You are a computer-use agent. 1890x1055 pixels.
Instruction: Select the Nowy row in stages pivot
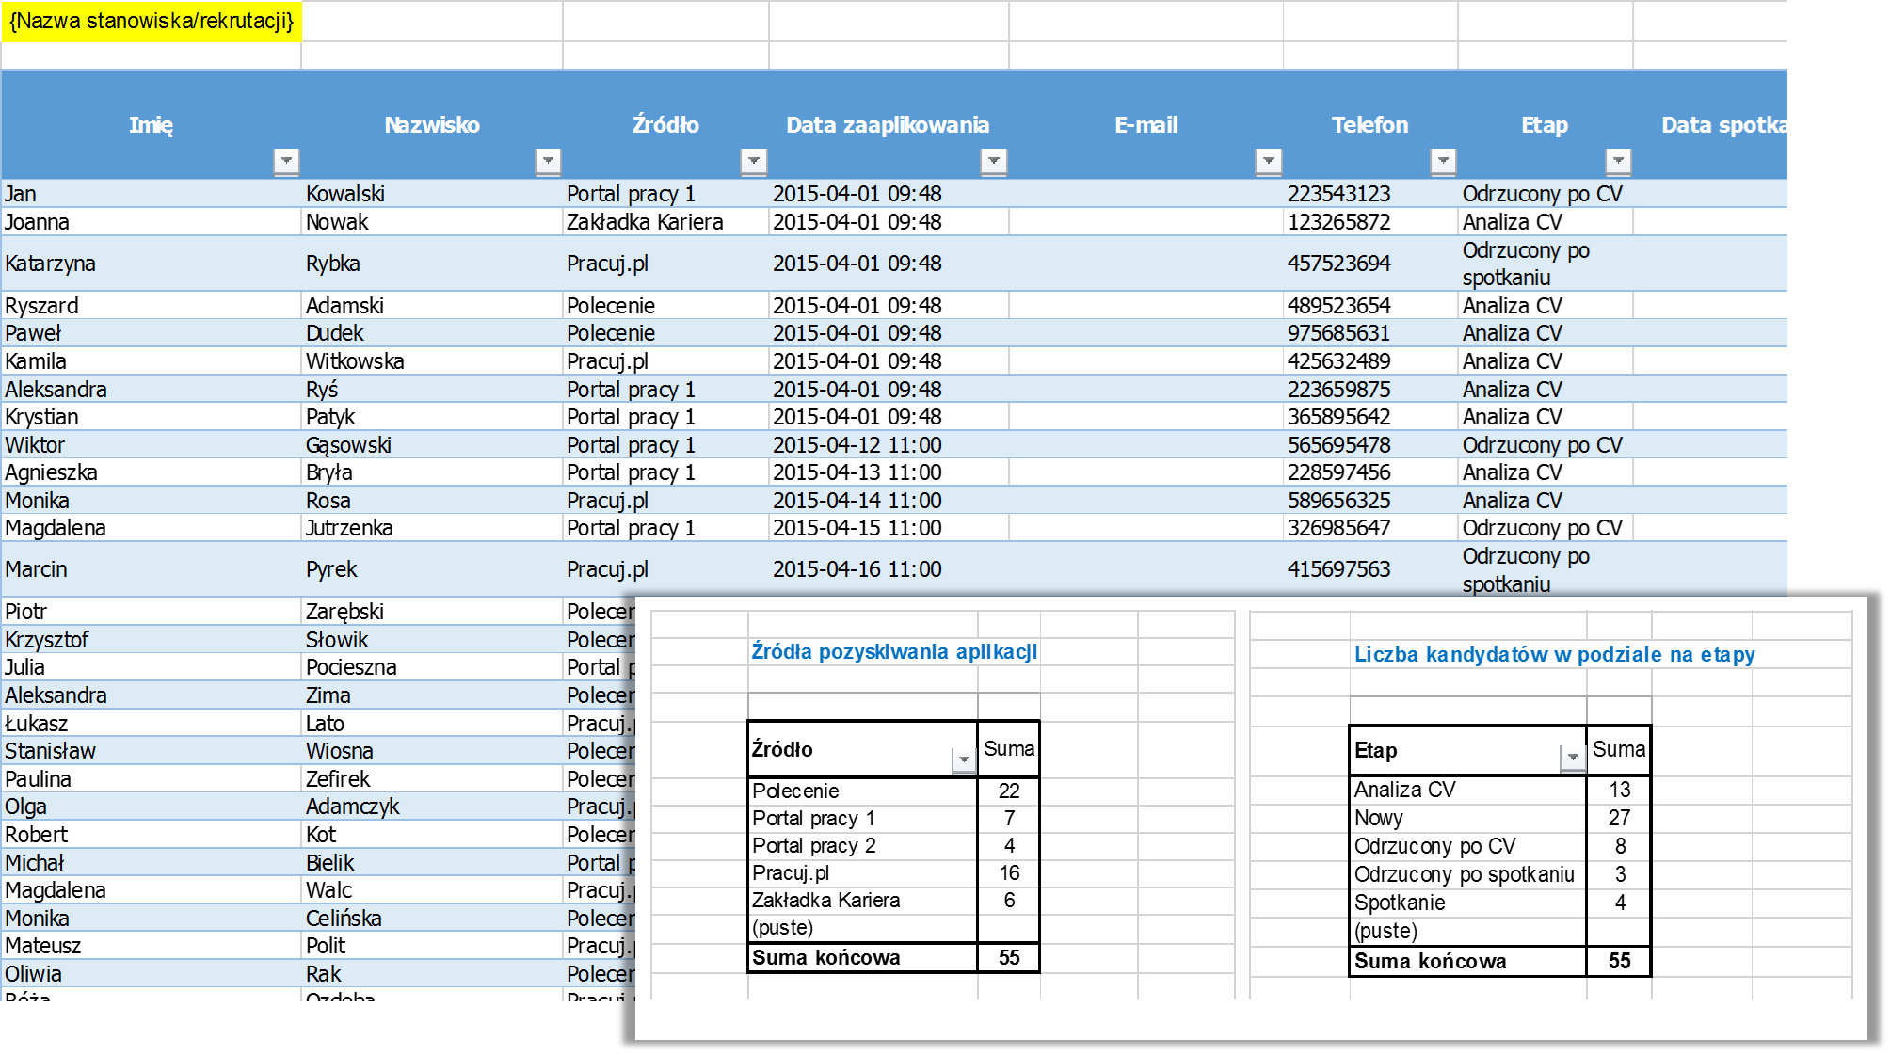click(1499, 818)
